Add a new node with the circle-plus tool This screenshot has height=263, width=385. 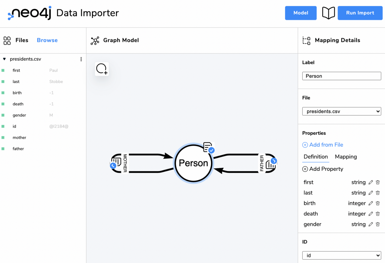click(102, 69)
